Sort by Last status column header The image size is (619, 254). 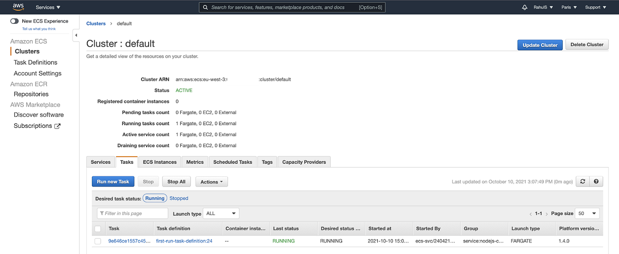coord(293,228)
